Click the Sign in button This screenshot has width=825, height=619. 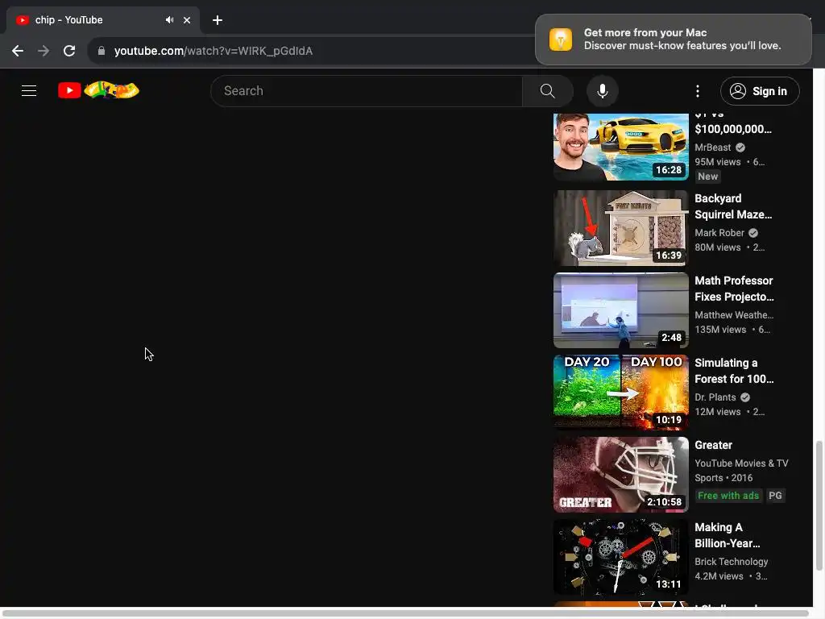760,91
